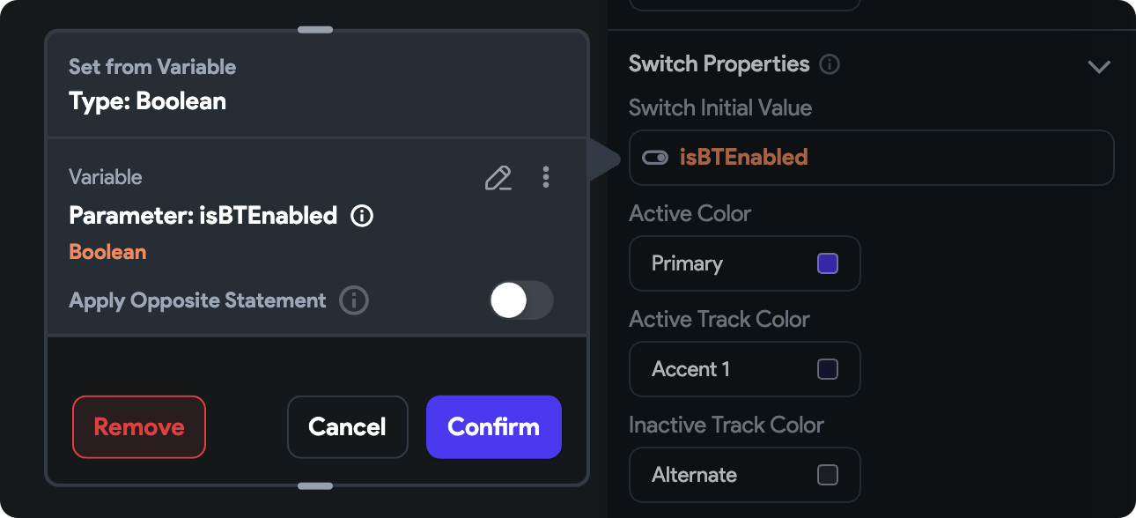Image resolution: width=1136 pixels, height=518 pixels.
Task: Click the top drag handle of the popup
Action: (315, 30)
